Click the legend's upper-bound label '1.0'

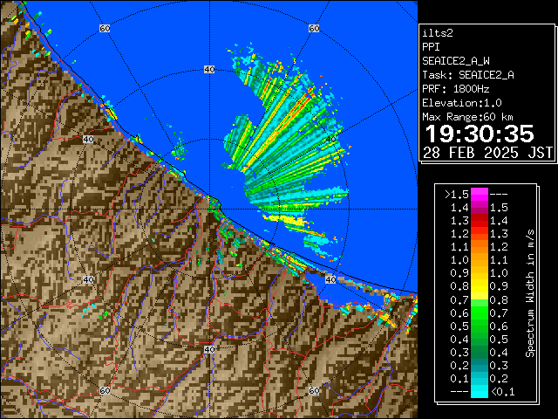tap(499, 273)
